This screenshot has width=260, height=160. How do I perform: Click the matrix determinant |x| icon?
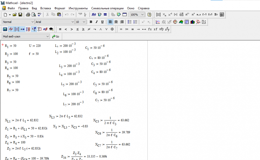point(175,15)
